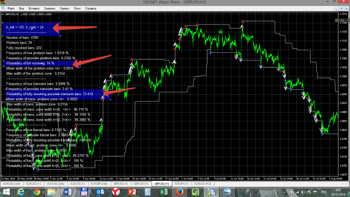Click the chart document icon beside Файл
This screenshot has height=197, width=350.
tap(3, 8)
